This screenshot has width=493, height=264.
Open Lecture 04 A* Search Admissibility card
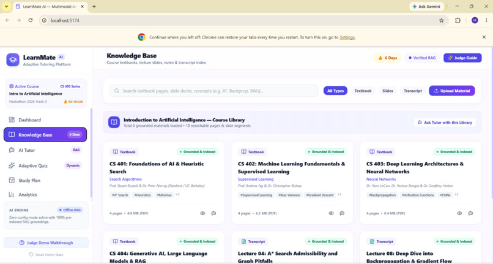287,257
